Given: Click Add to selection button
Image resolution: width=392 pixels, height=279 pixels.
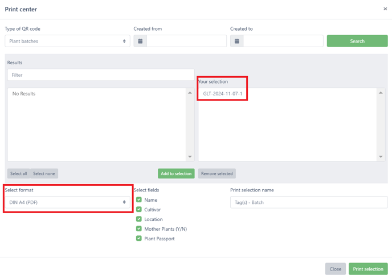Looking at the screenshot, I should pos(176,173).
